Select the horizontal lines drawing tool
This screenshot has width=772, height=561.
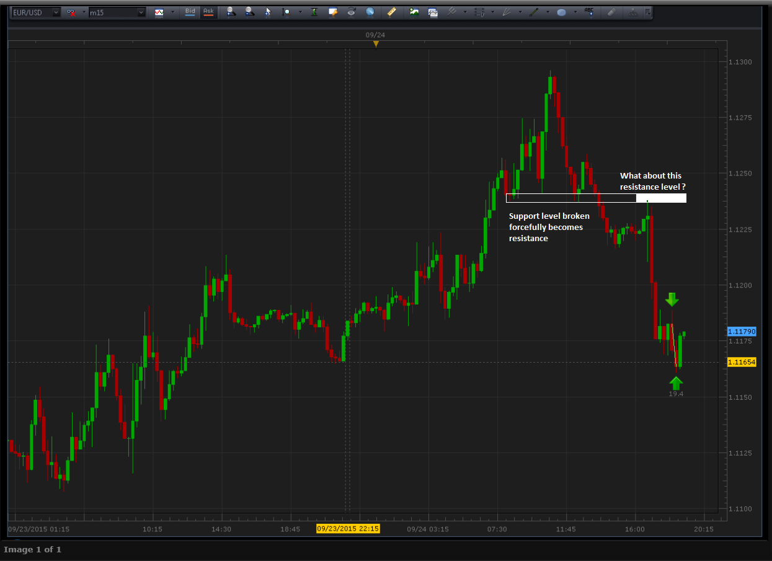[x=479, y=12]
